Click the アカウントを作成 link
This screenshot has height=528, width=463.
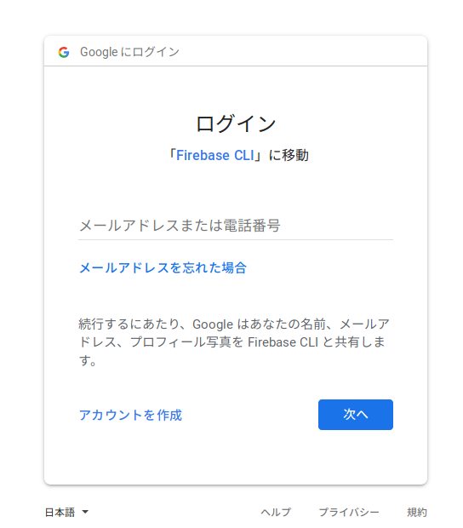[130, 416]
